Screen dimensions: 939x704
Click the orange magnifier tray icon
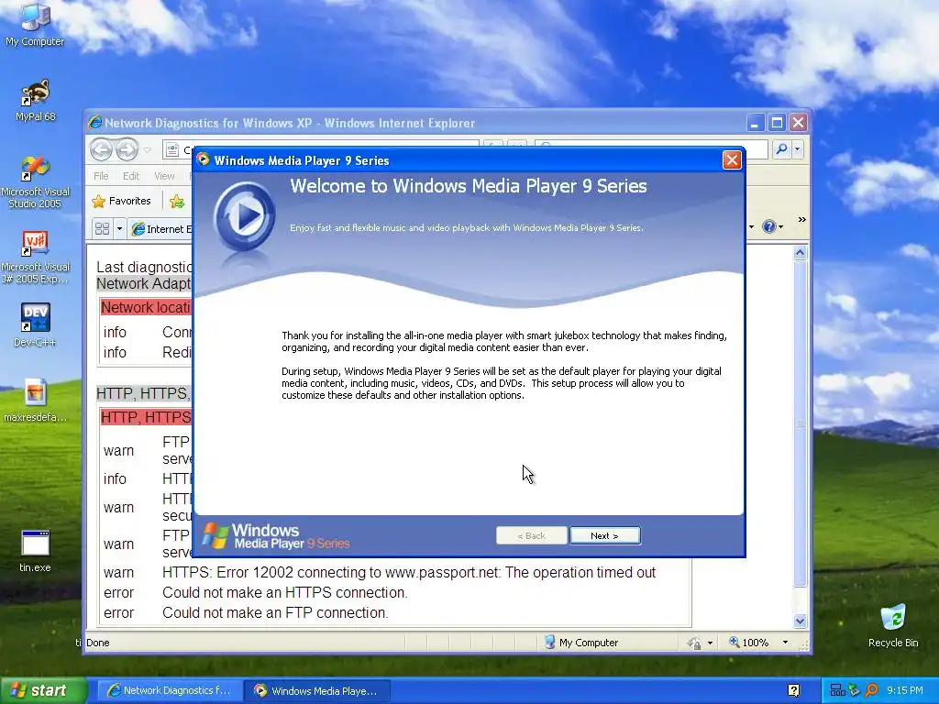coord(871,691)
